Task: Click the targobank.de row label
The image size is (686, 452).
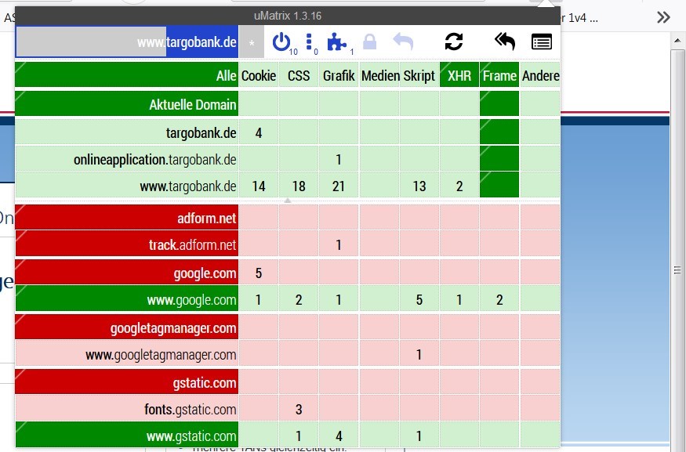Action: (x=127, y=132)
